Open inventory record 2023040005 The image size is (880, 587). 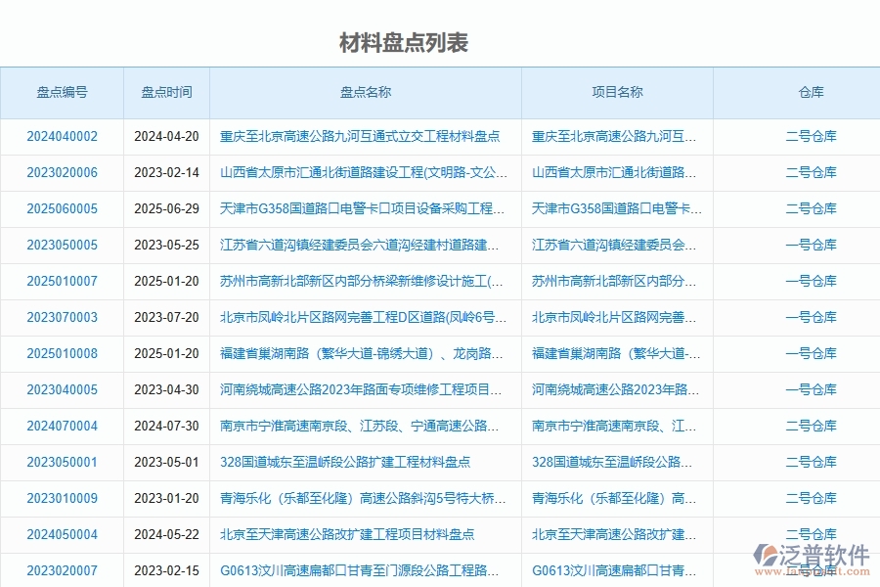63,390
